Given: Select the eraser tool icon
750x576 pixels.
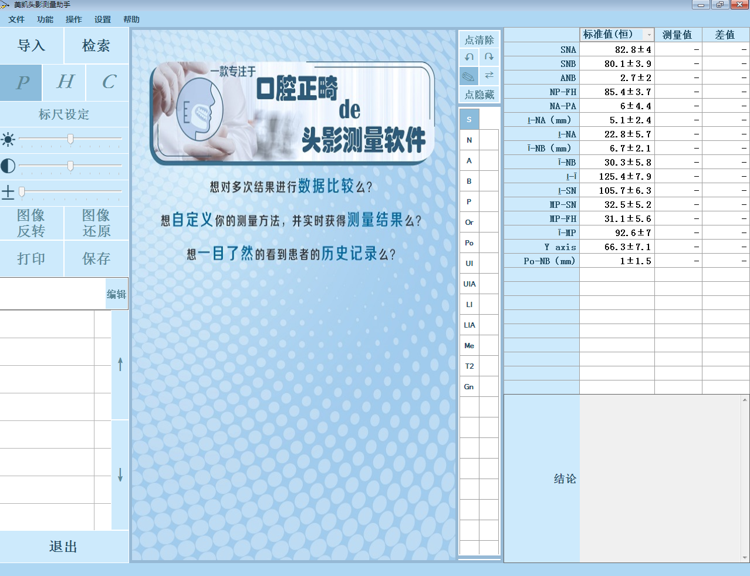Looking at the screenshot, I should tap(469, 76).
